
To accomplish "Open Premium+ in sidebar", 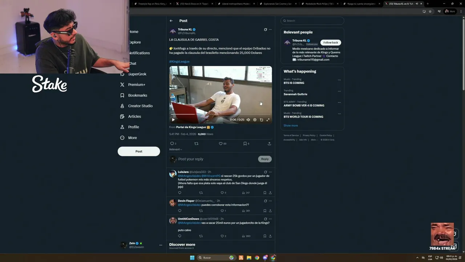I will coord(133,85).
